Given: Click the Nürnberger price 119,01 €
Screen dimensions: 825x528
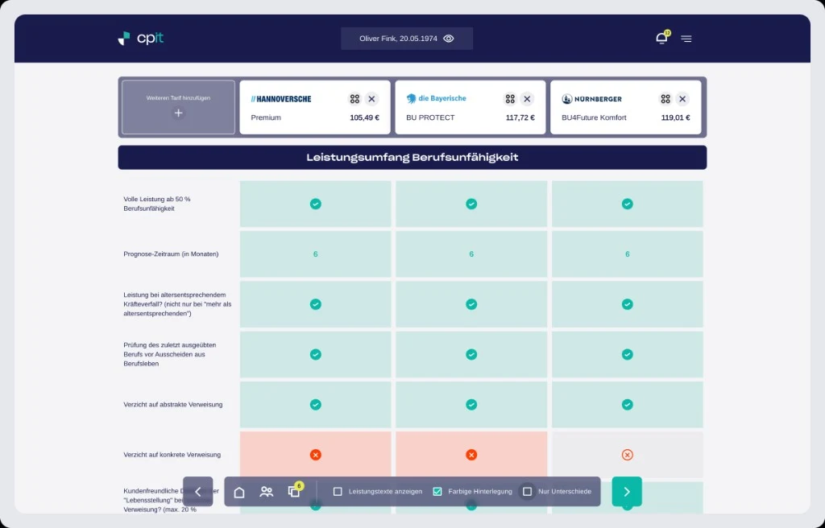Looking at the screenshot, I should coord(676,118).
